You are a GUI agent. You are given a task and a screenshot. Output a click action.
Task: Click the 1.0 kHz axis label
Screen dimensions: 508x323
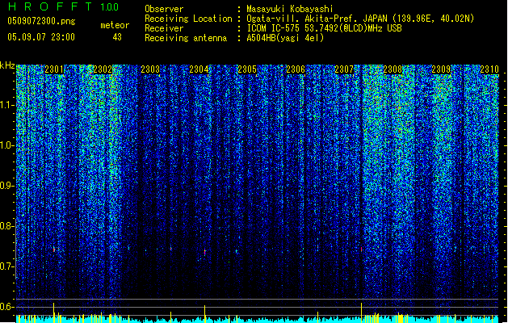click(7, 145)
